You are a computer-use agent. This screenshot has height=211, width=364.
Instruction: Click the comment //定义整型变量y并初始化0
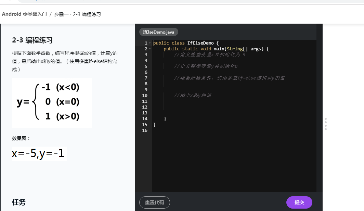click(x=206, y=66)
